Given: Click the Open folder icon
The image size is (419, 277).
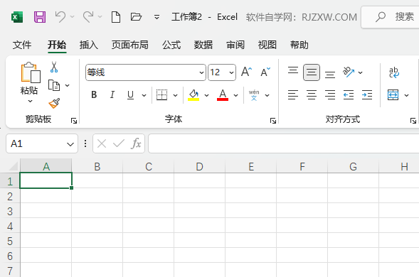Looking at the screenshot, I should tap(136, 17).
